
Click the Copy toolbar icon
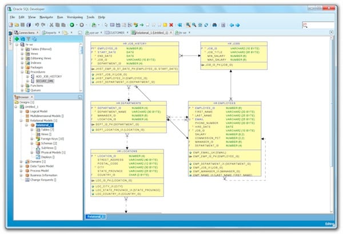tap(57, 25)
